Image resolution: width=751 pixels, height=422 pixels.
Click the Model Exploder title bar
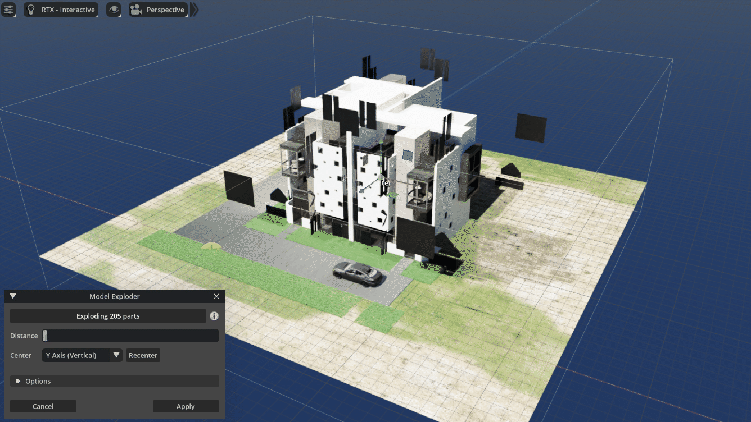tap(114, 296)
